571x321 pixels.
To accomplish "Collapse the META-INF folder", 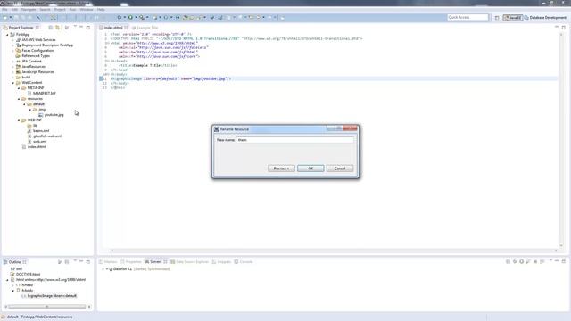I will click(19, 88).
